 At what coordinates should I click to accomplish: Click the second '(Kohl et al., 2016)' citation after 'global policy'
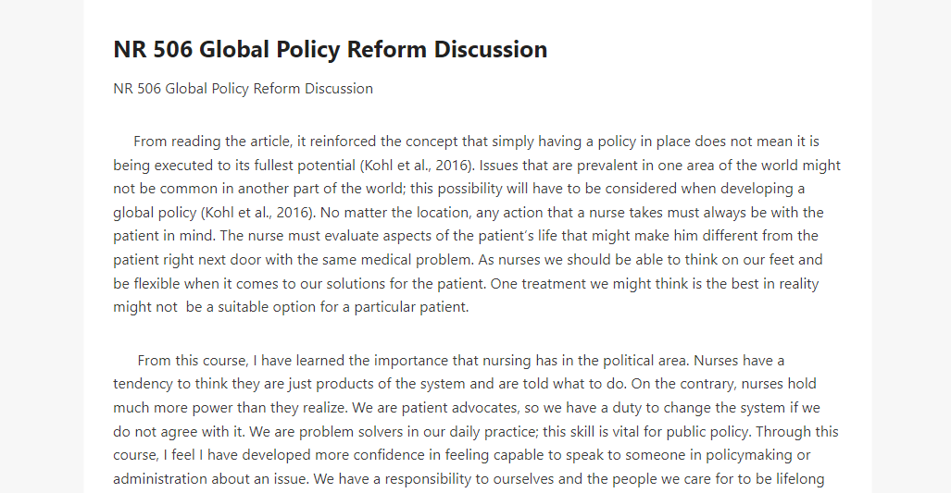coord(257,213)
